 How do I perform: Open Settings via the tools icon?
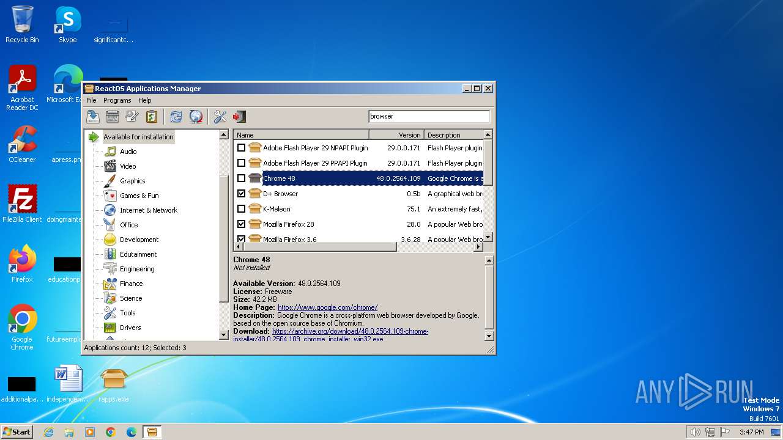click(x=220, y=117)
